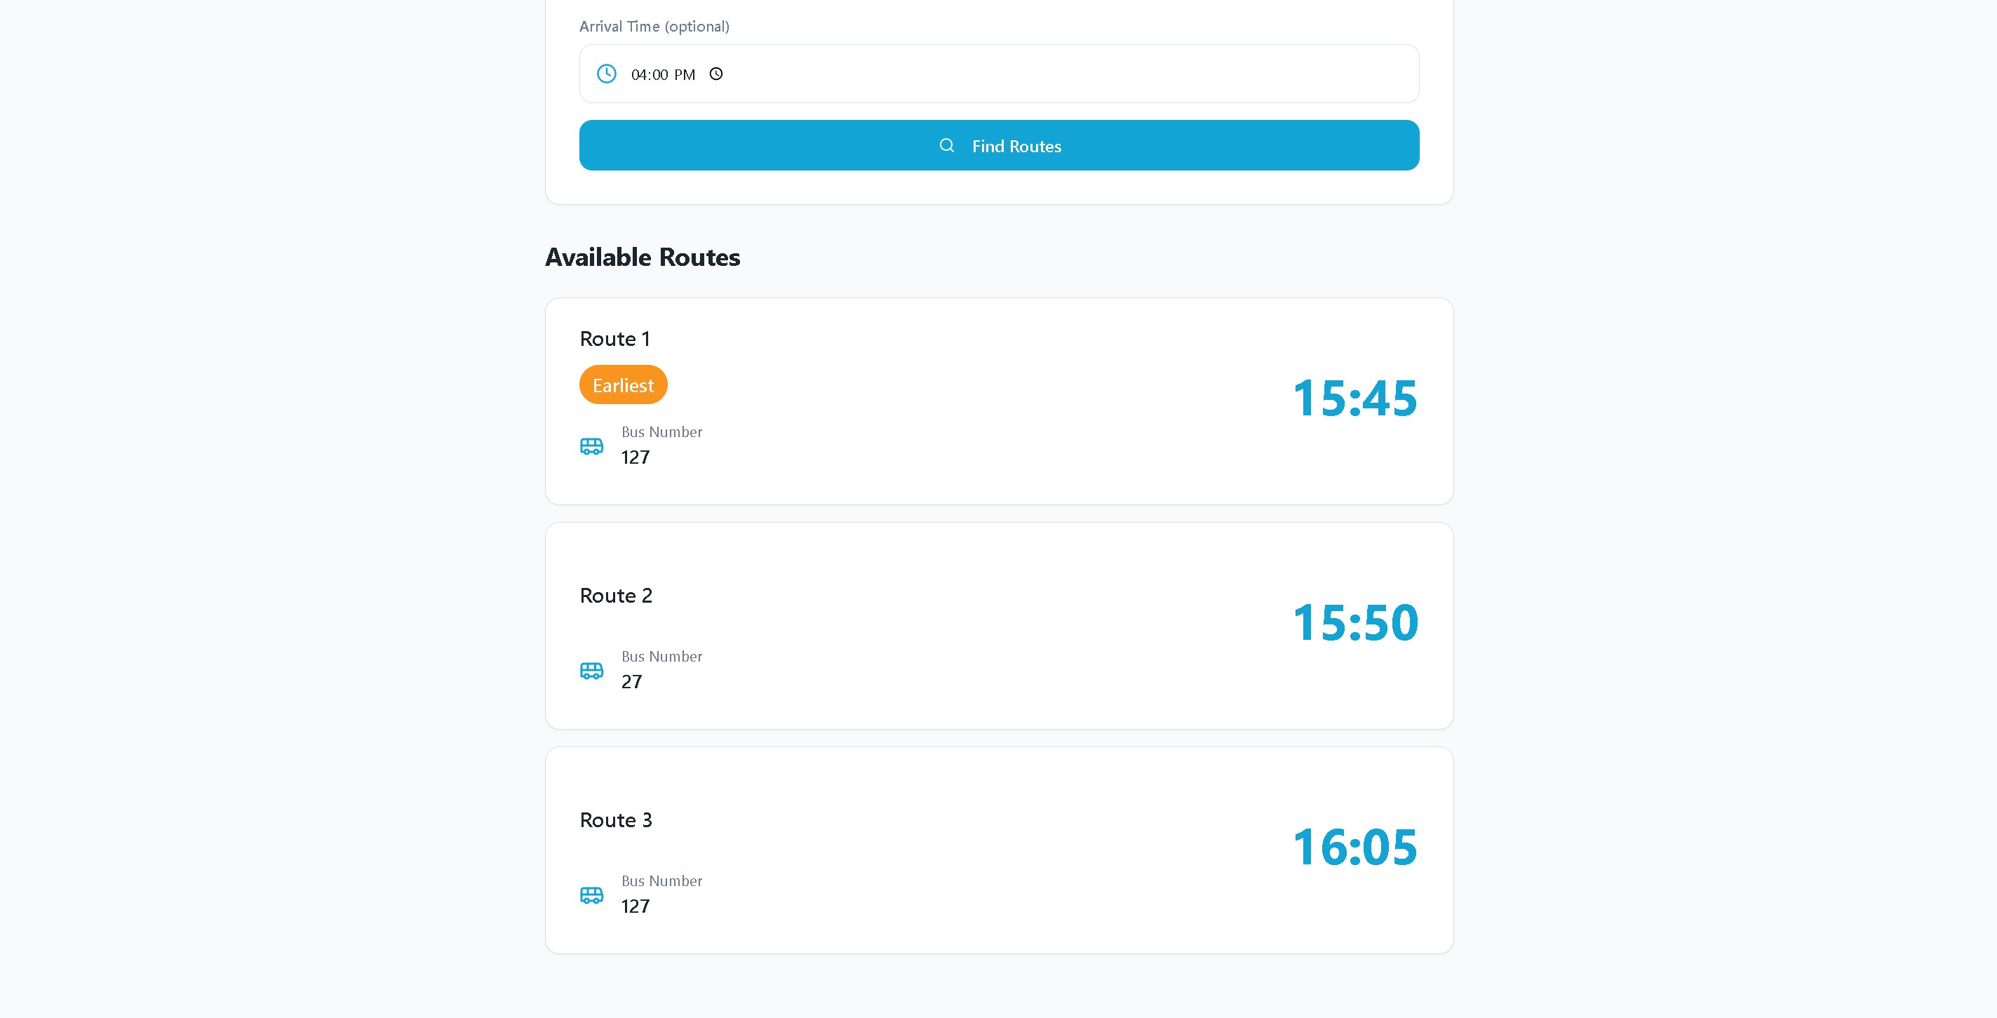Click the search magnifier icon on Find Routes
Image resolution: width=1997 pixels, height=1018 pixels.
946,145
